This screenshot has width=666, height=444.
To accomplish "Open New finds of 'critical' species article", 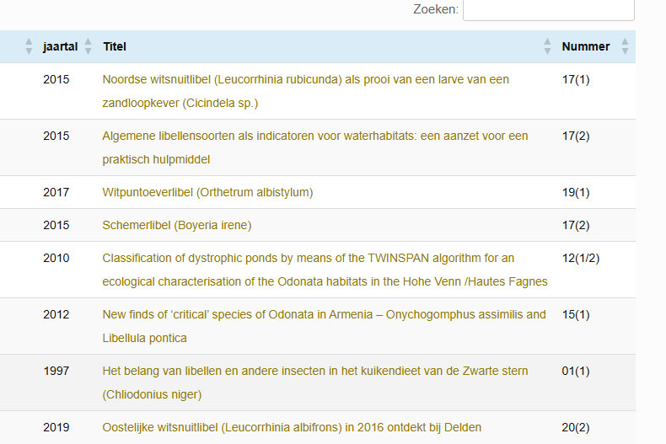I will 324,315.
